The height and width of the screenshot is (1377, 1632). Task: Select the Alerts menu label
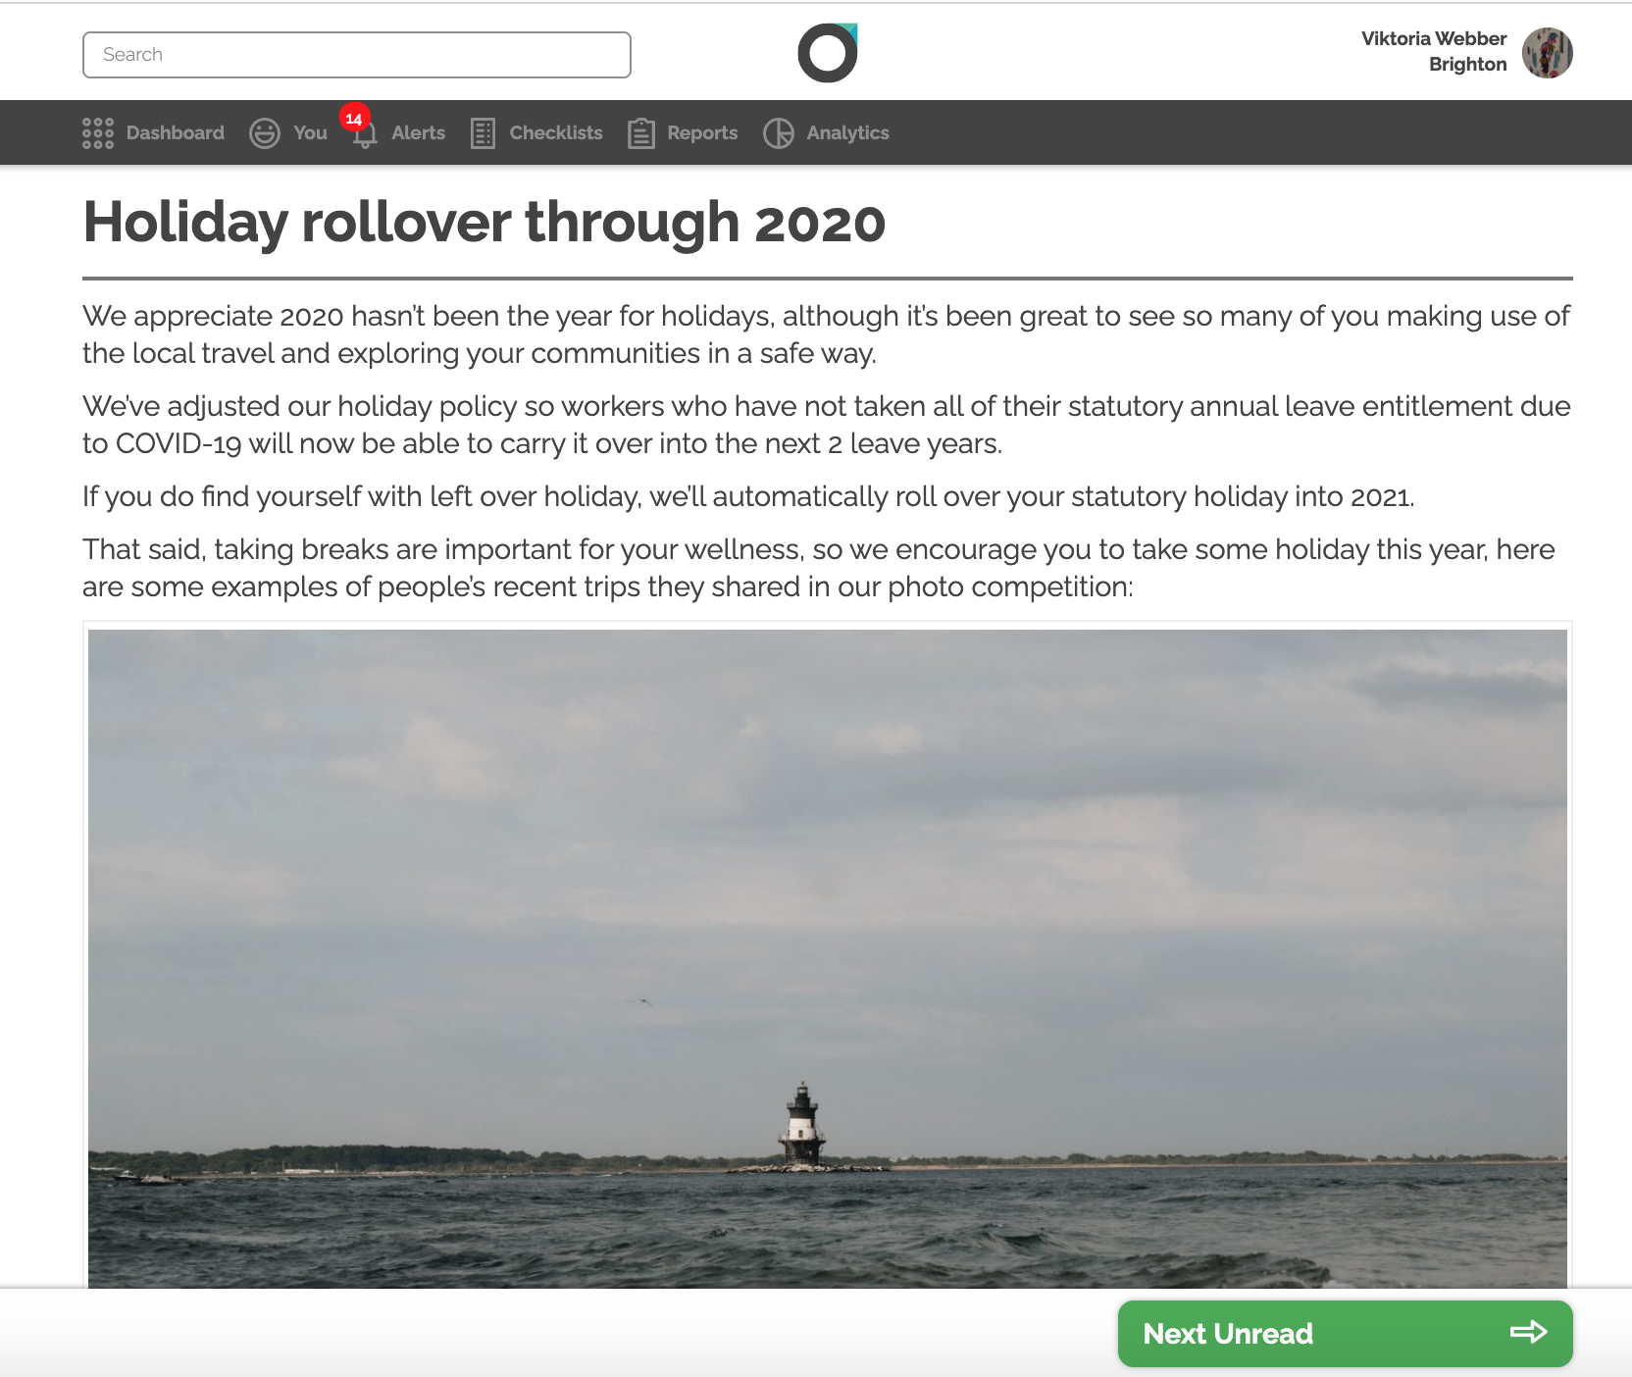coord(419,133)
